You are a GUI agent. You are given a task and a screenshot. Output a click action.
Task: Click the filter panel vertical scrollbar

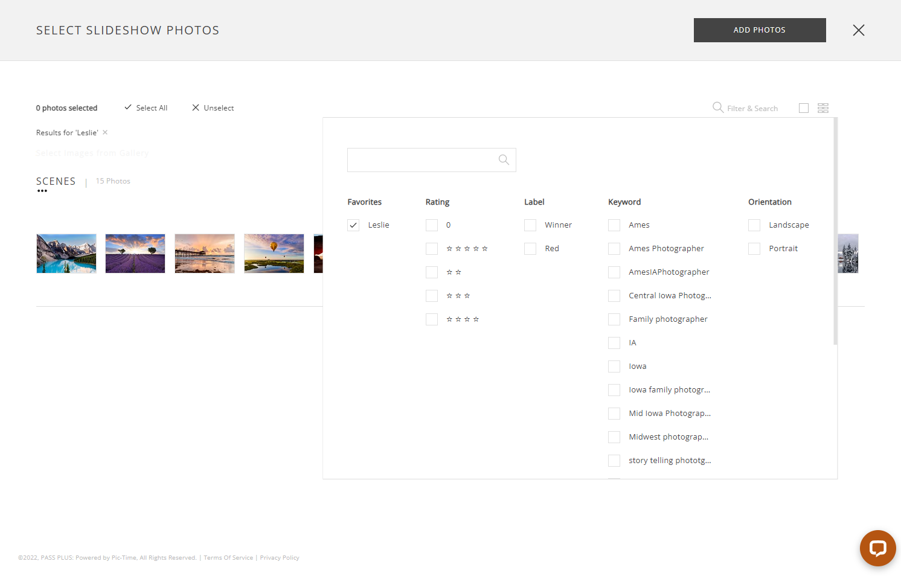pos(835,231)
